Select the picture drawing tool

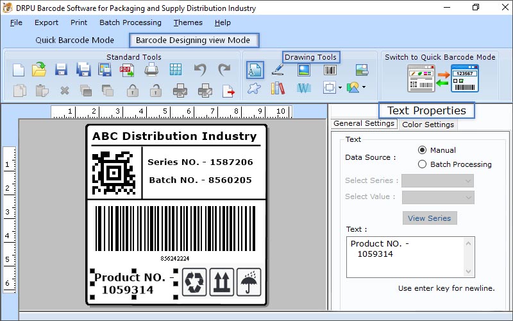click(304, 70)
